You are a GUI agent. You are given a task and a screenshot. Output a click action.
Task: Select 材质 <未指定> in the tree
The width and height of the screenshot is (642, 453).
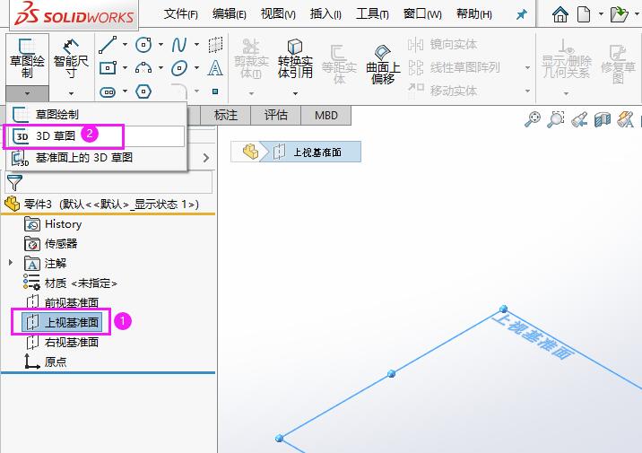coord(70,283)
